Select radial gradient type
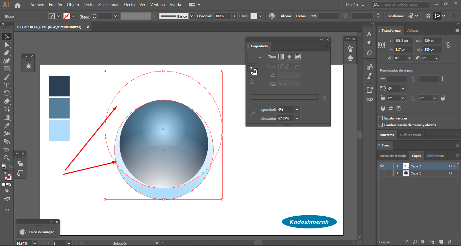The width and height of the screenshot is (461, 246). 289,57
